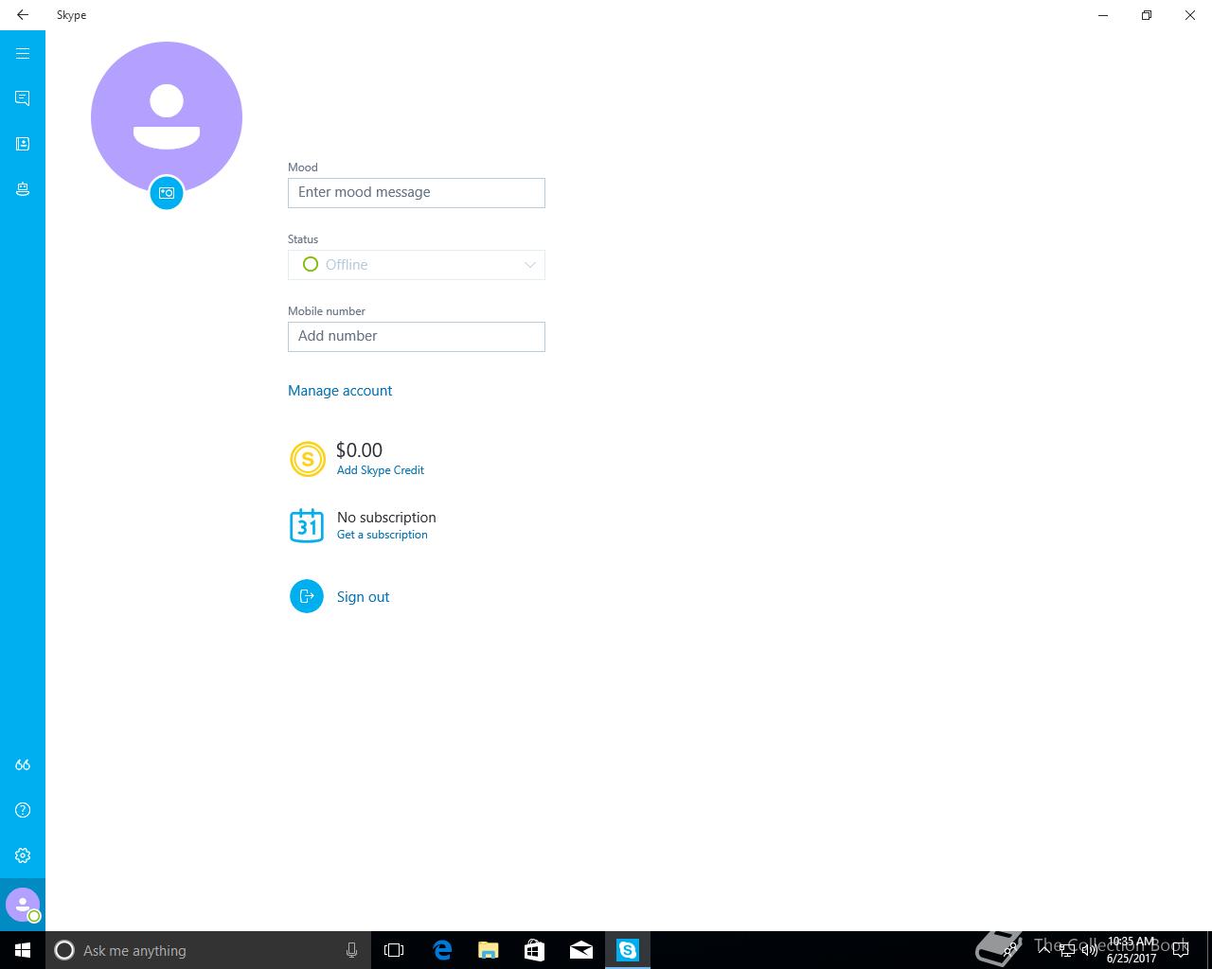This screenshot has height=969, width=1212.
Task: Open the Windows Store taskbar icon
Action: click(x=535, y=950)
